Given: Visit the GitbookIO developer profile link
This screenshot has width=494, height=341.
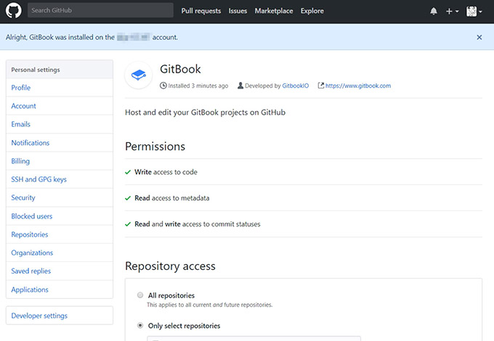Looking at the screenshot, I should pyautogui.click(x=296, y=86).
